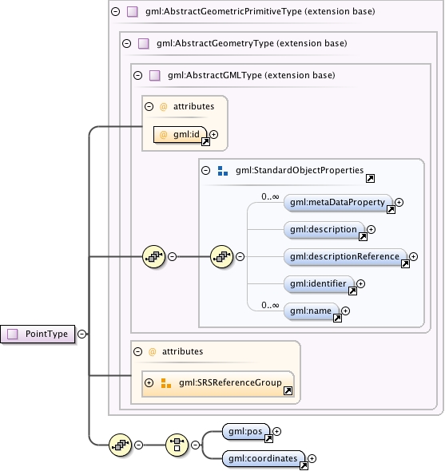Screen dimensions: 445x471
Task: Collapse the PointType root node
Action: pos(81,334)
